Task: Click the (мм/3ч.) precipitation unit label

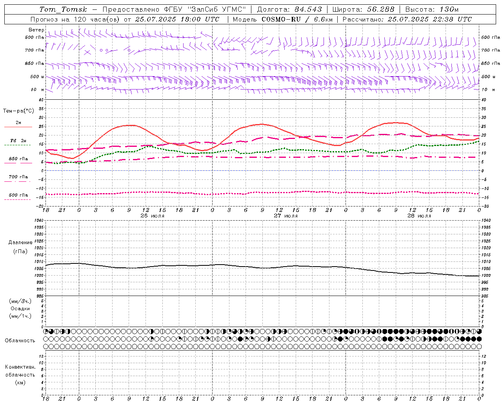Action: click(20, 301)
